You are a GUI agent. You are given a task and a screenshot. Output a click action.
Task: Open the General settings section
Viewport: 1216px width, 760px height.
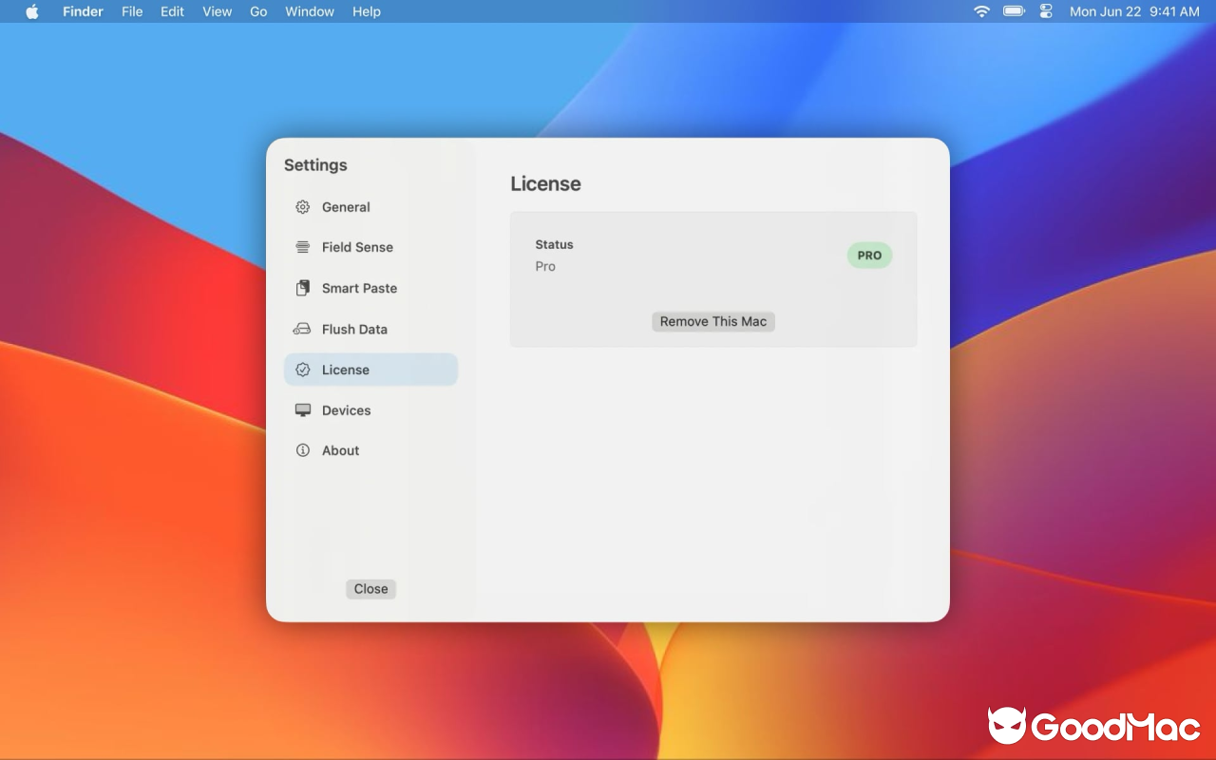[x=370, y=207]
